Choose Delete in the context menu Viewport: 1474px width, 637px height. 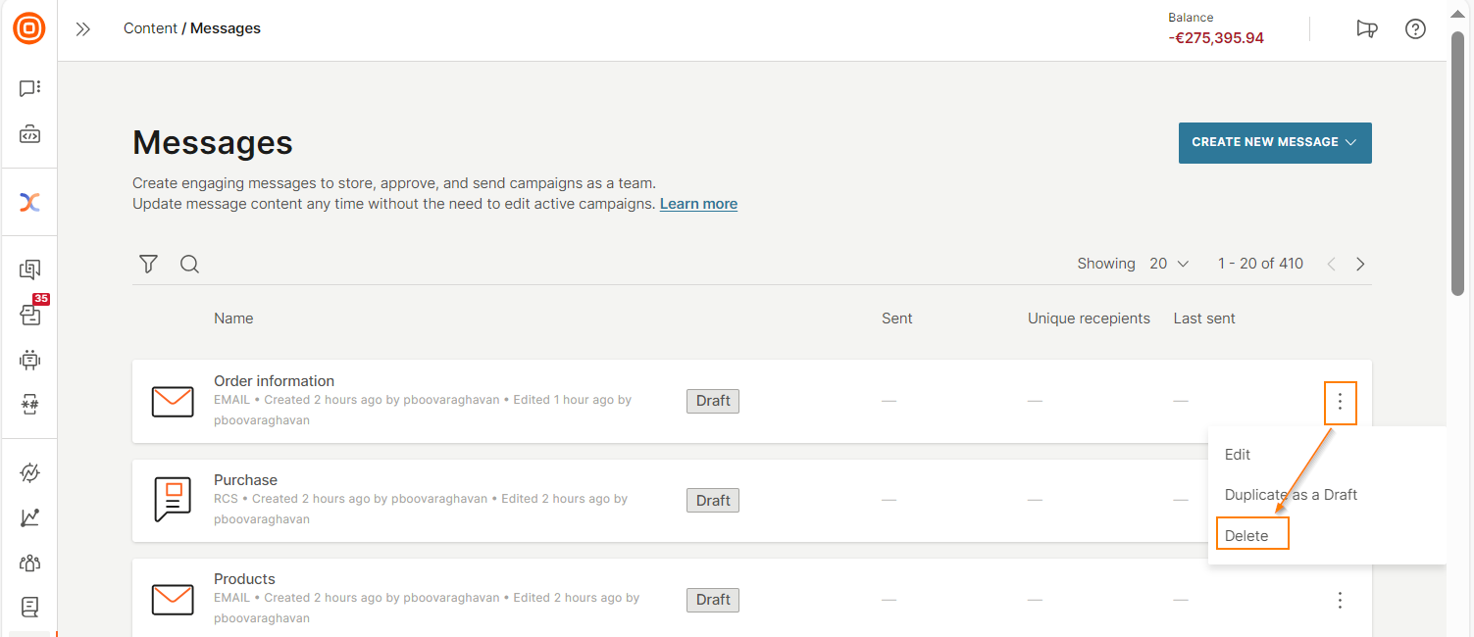click(x=1246, y=536)
